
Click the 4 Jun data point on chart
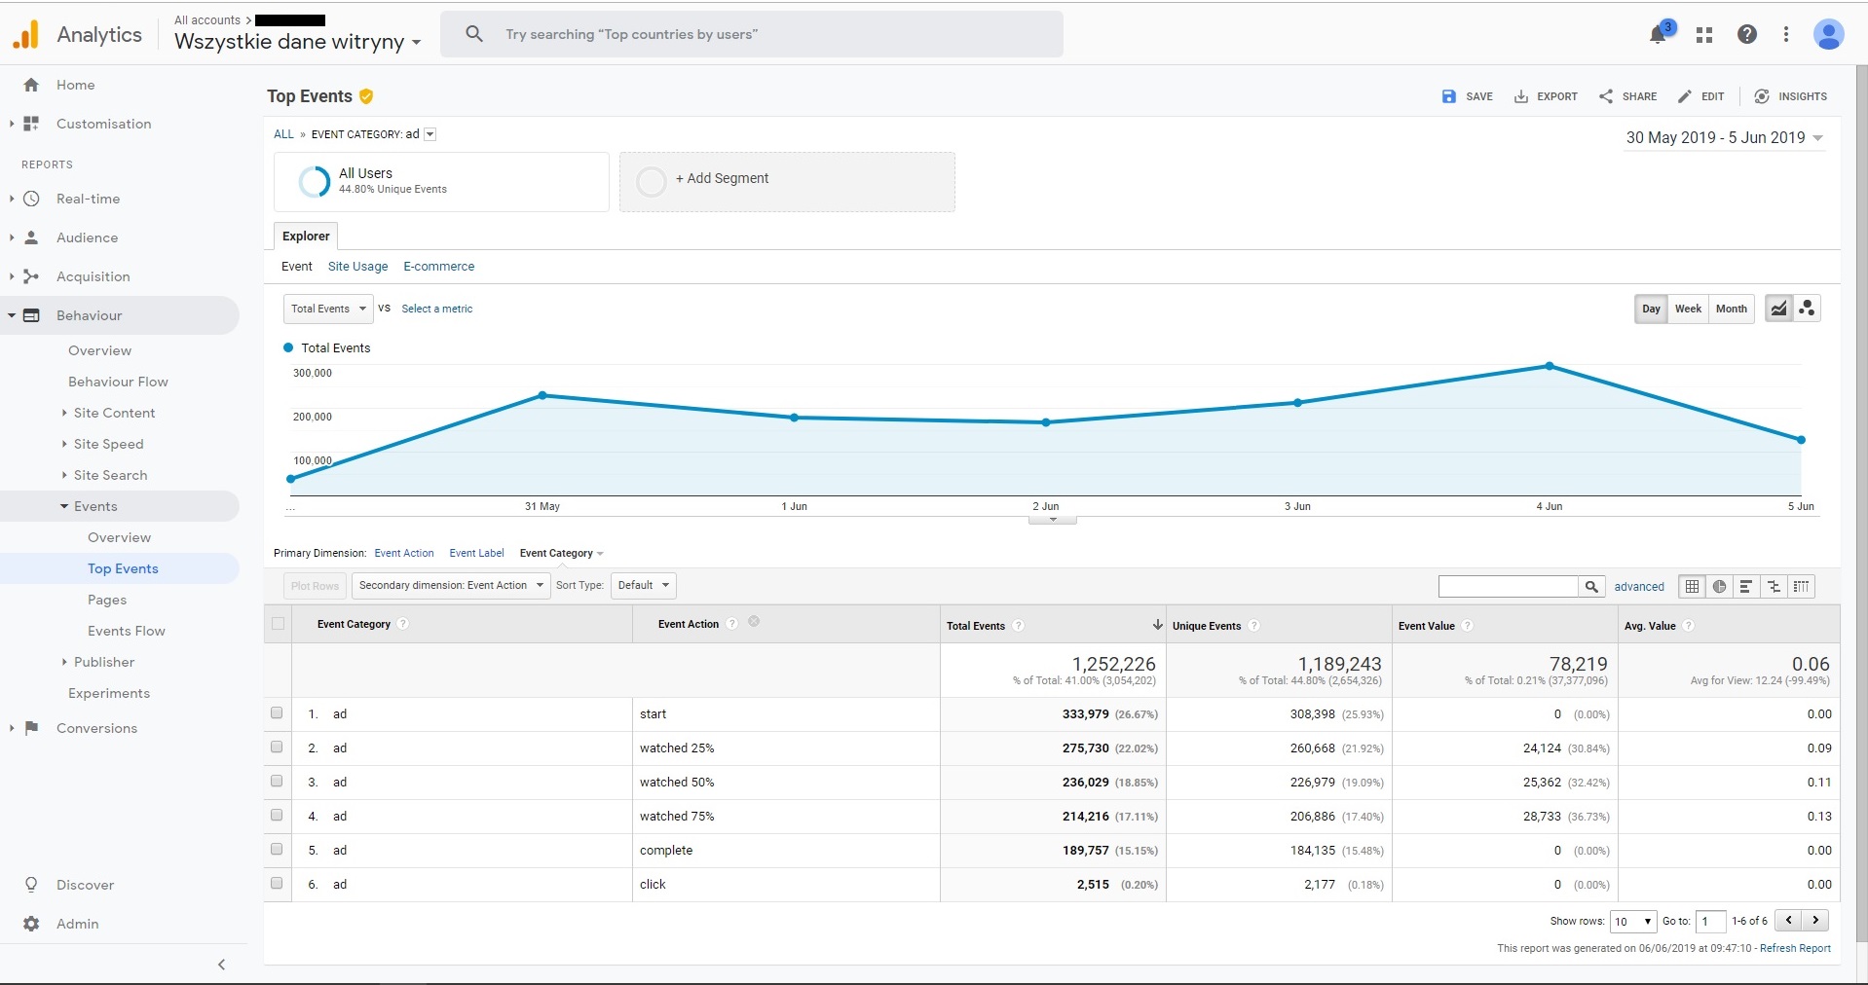tap(1549, 366)
